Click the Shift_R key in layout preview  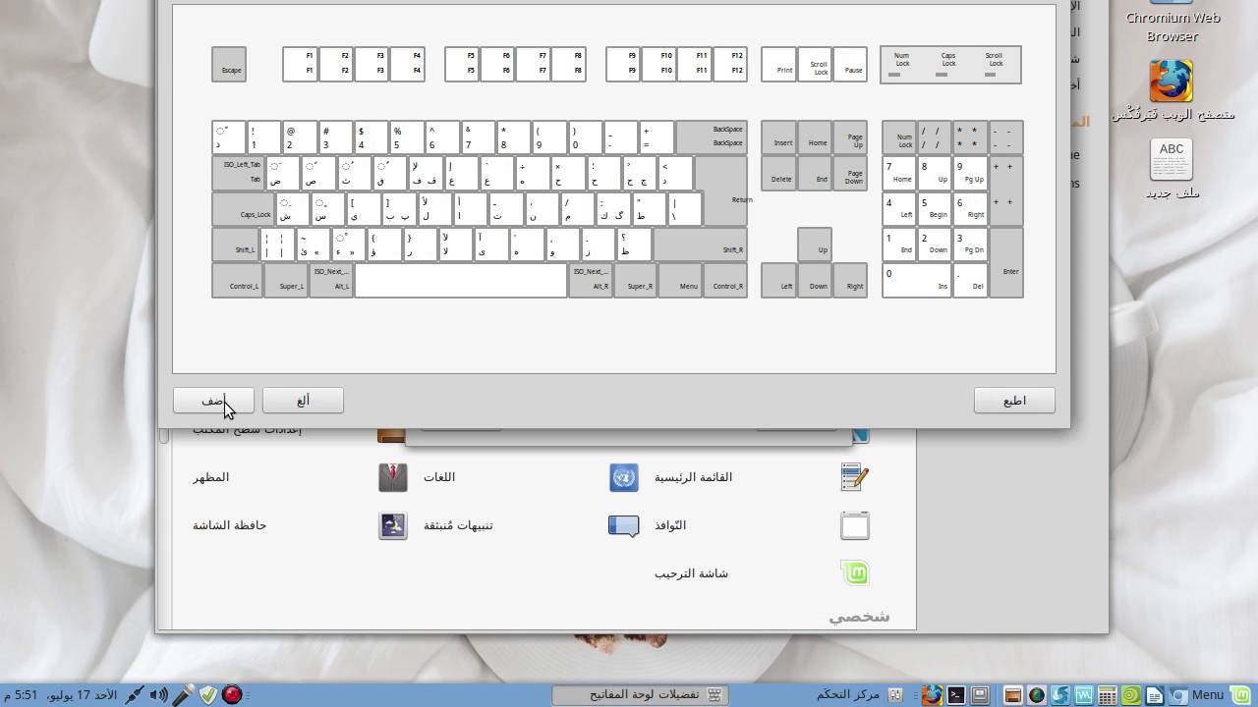click(700, 245)
